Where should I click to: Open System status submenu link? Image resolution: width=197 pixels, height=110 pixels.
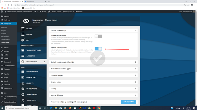pos(6,39)
